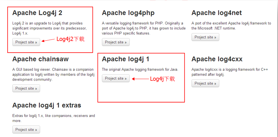Open the Apache log4j 1 project site
This screenshot has height=137, width=278.
[116, 78]
